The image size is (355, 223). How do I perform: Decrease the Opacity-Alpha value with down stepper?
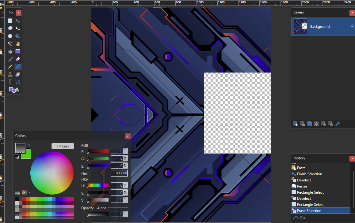tap(125, 215)
